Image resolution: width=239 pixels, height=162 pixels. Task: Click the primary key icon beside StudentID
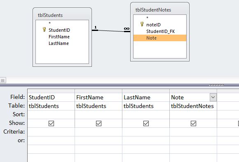point(44,29)
